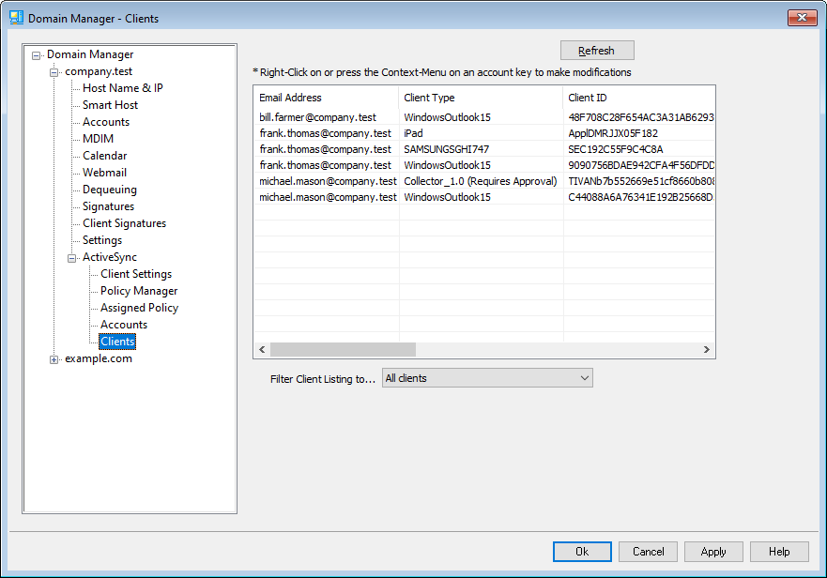Click the Refresh button
The height and width of the screenshot is (578, 827).
(596, 51)
